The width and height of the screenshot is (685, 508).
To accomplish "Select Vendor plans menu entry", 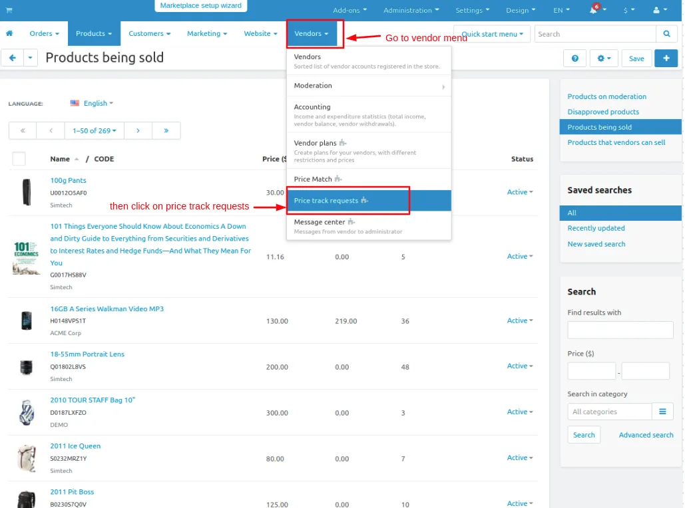I will click(x=369, y=150).
